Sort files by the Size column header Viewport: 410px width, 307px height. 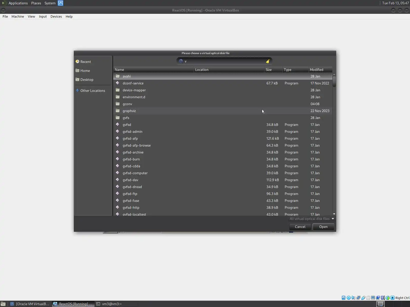273,70
